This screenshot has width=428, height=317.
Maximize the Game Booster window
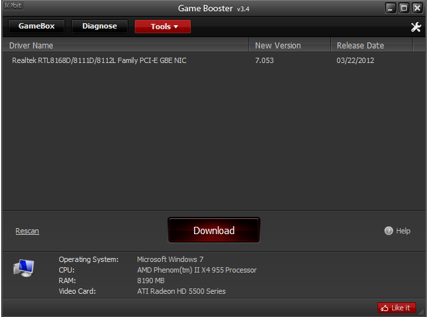pos(403,8)
